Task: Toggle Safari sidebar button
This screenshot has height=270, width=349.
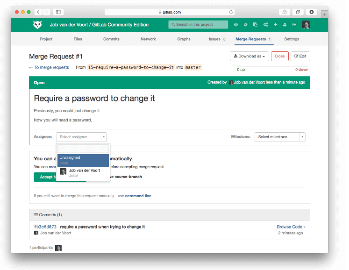Action: pyautogui.click(x=58, y=12)
